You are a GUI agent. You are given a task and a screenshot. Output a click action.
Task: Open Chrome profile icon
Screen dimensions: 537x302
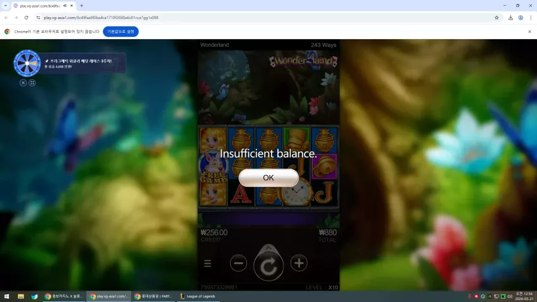click(x=521, y=18)
